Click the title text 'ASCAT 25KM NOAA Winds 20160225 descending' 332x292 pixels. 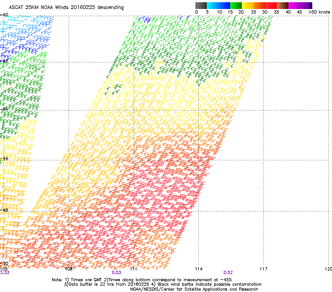66,8
